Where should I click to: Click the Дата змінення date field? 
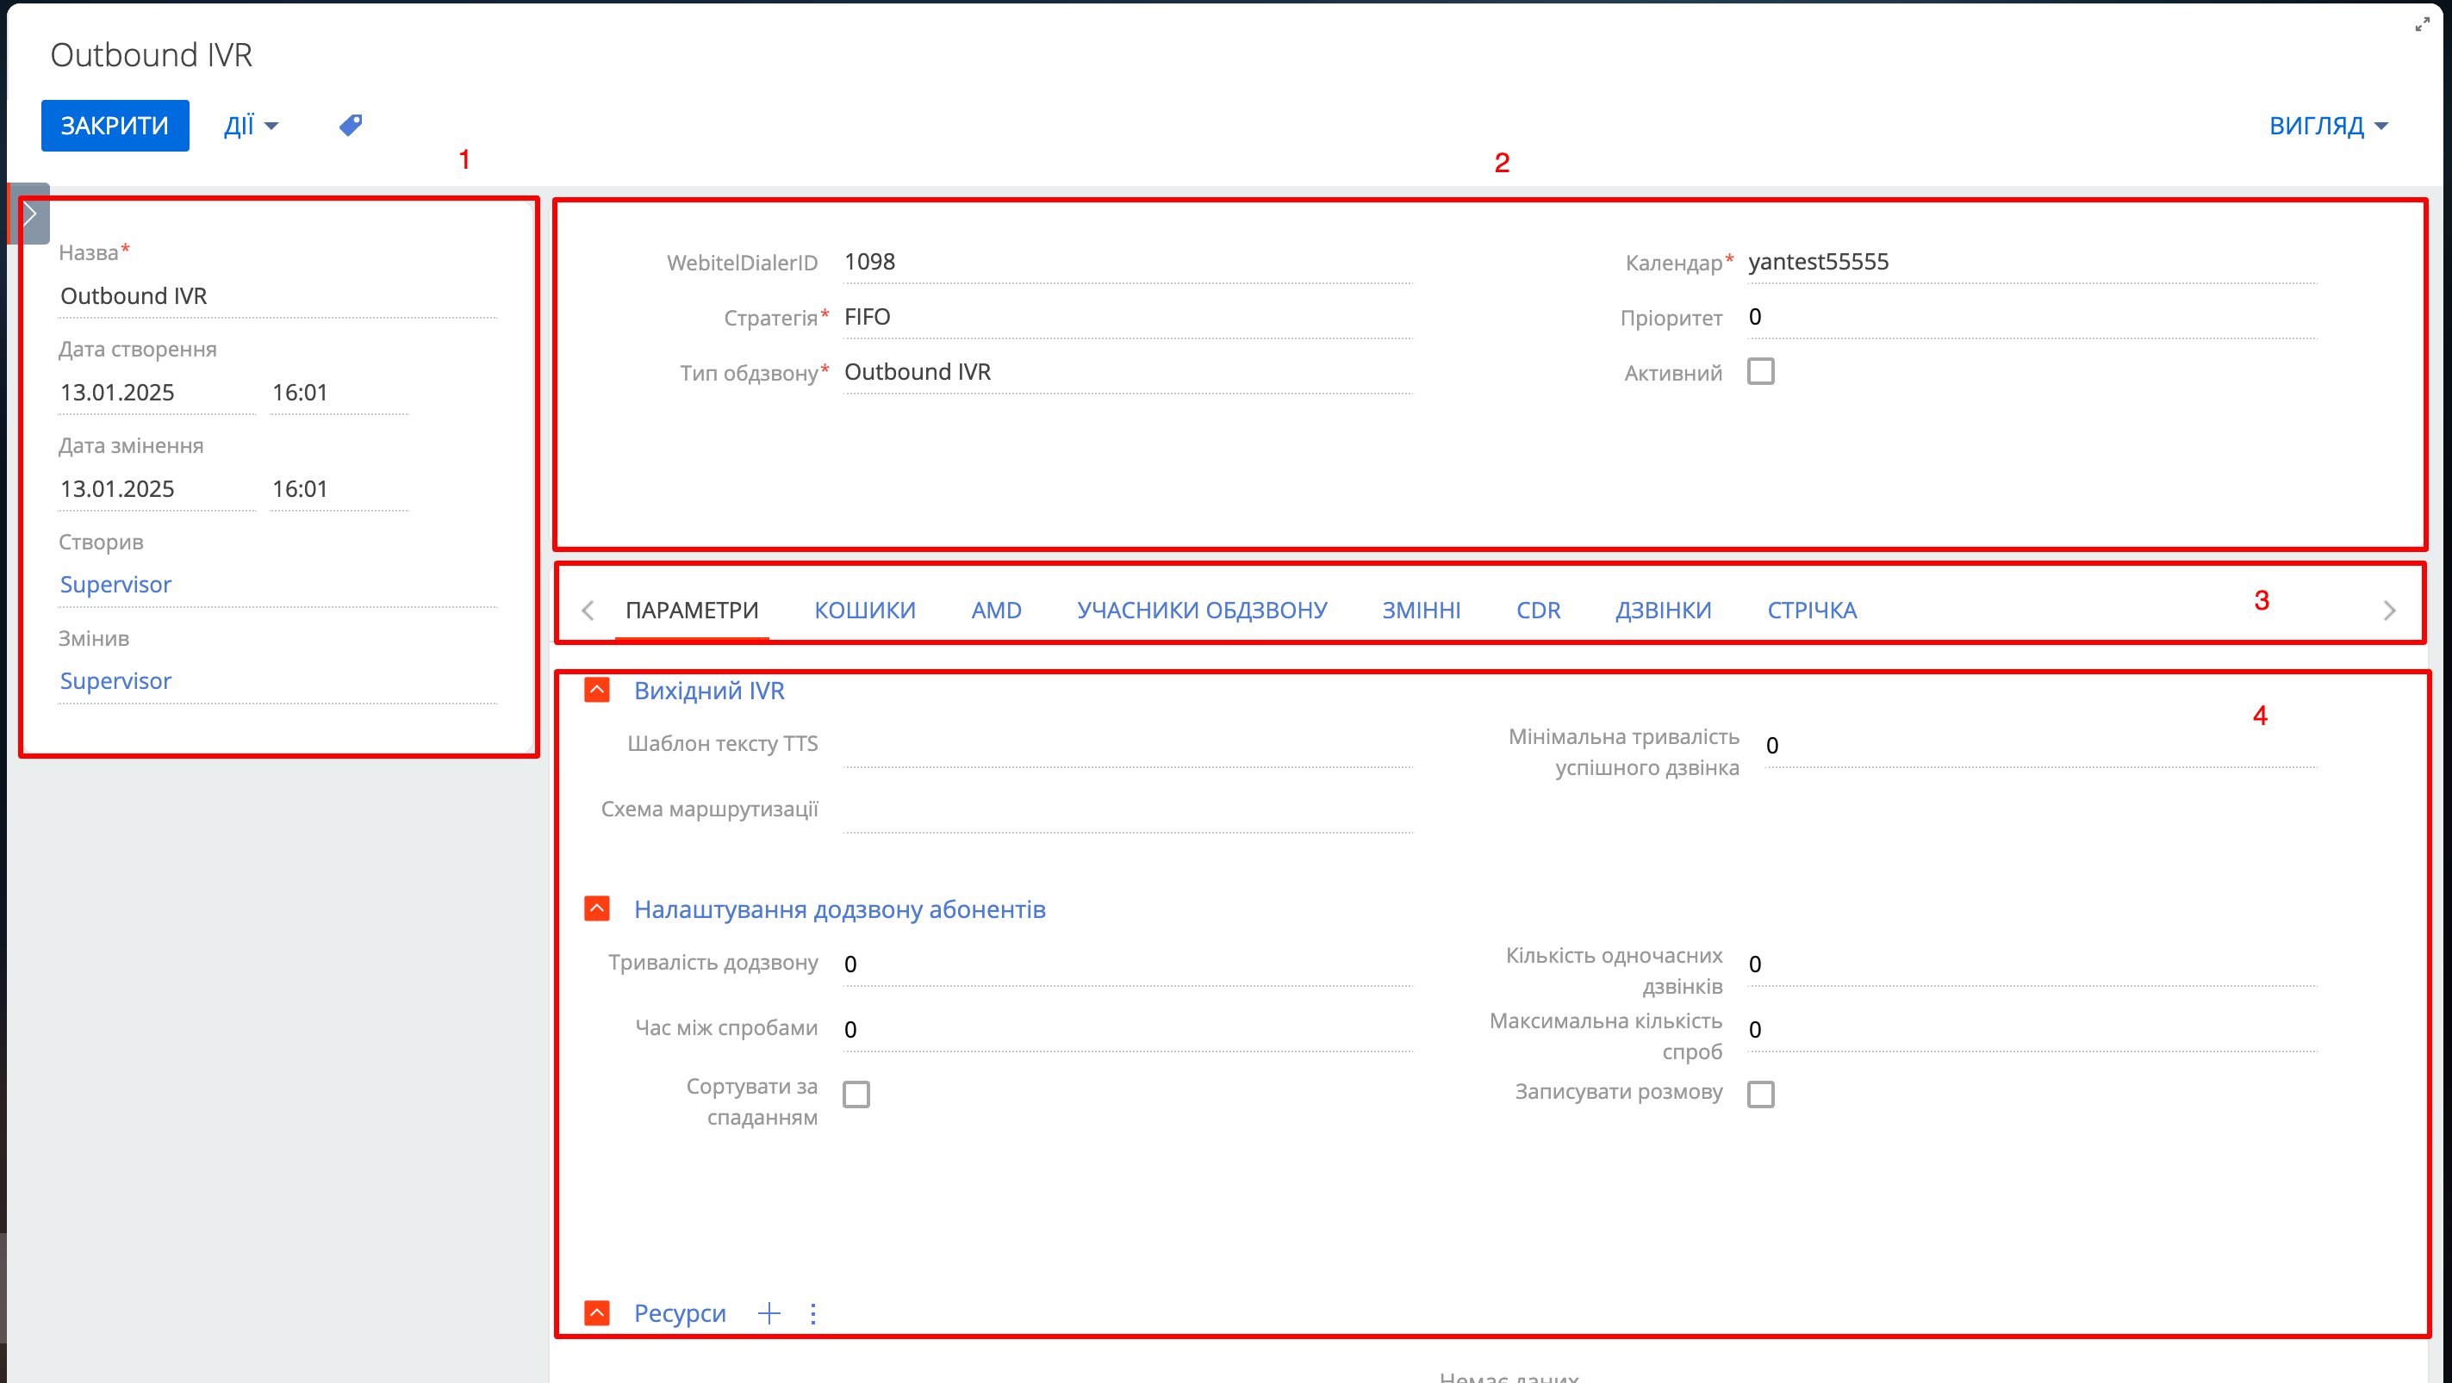[x=156, y=489]
